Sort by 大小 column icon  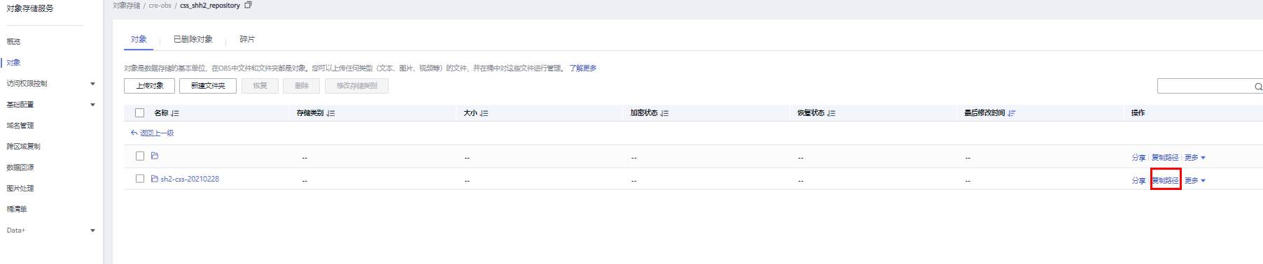point(484,113)
